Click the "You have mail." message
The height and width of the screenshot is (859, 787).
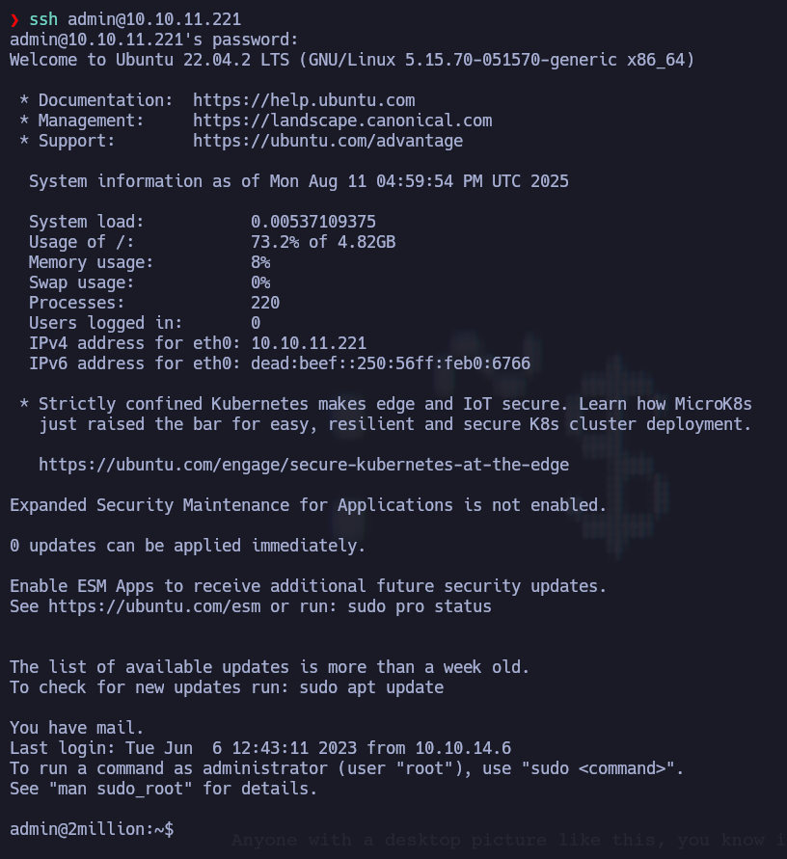tap(77, 728)
